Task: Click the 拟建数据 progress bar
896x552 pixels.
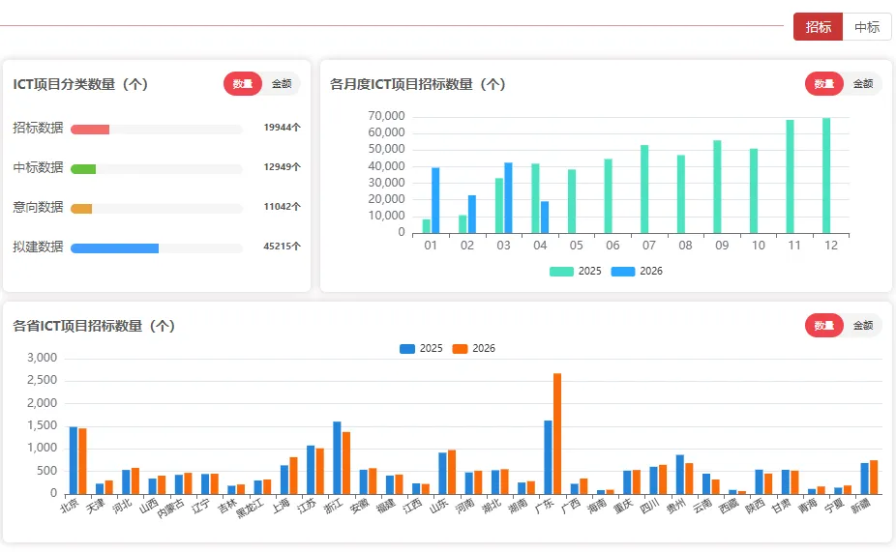Action: (x=157, y=248)
